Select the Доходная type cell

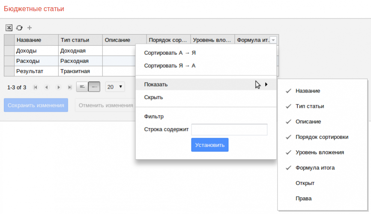81,51
